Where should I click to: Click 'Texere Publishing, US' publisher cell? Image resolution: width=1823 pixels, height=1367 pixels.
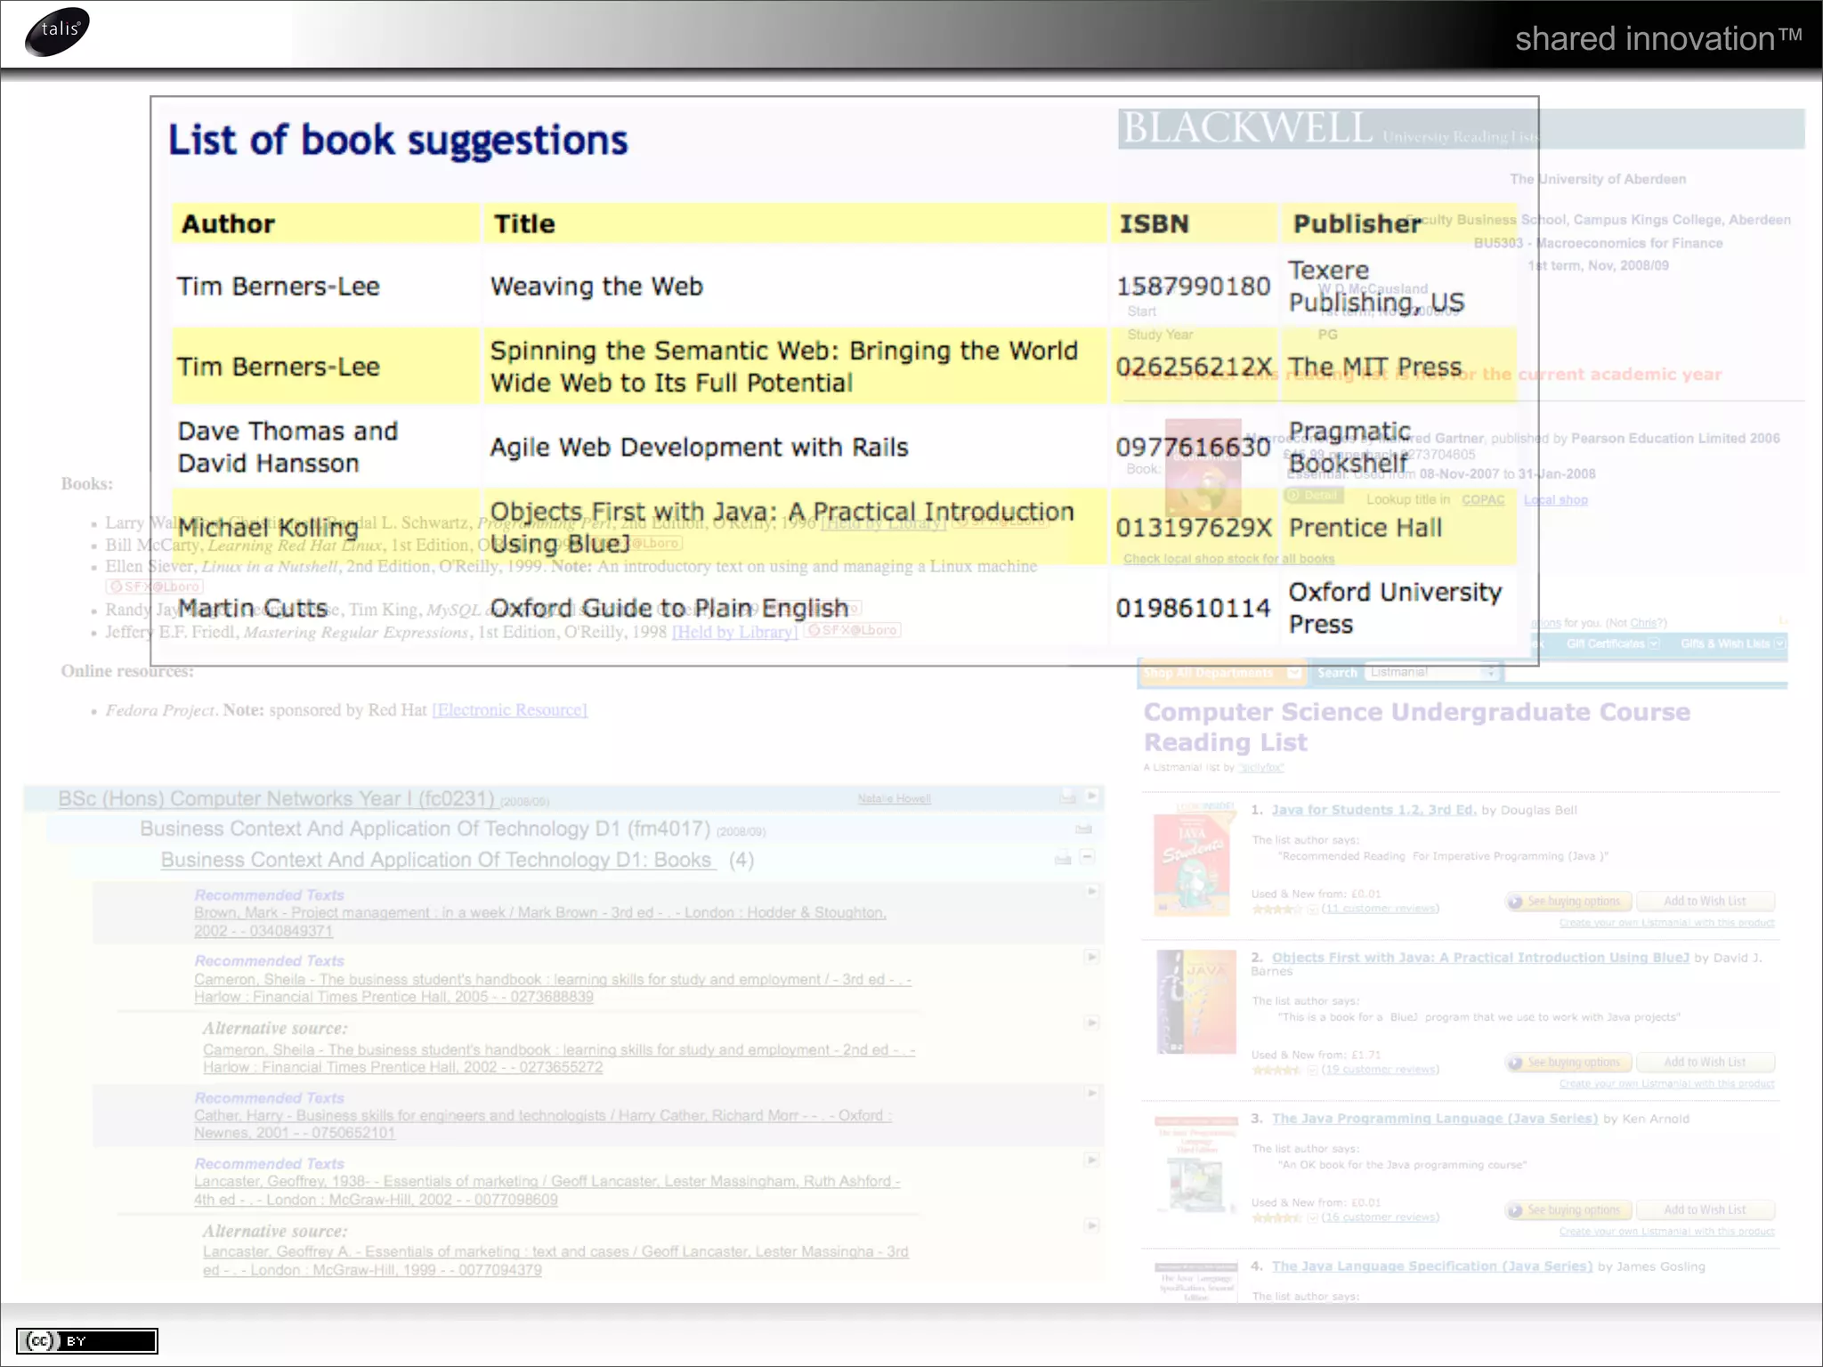(1399, 287)
